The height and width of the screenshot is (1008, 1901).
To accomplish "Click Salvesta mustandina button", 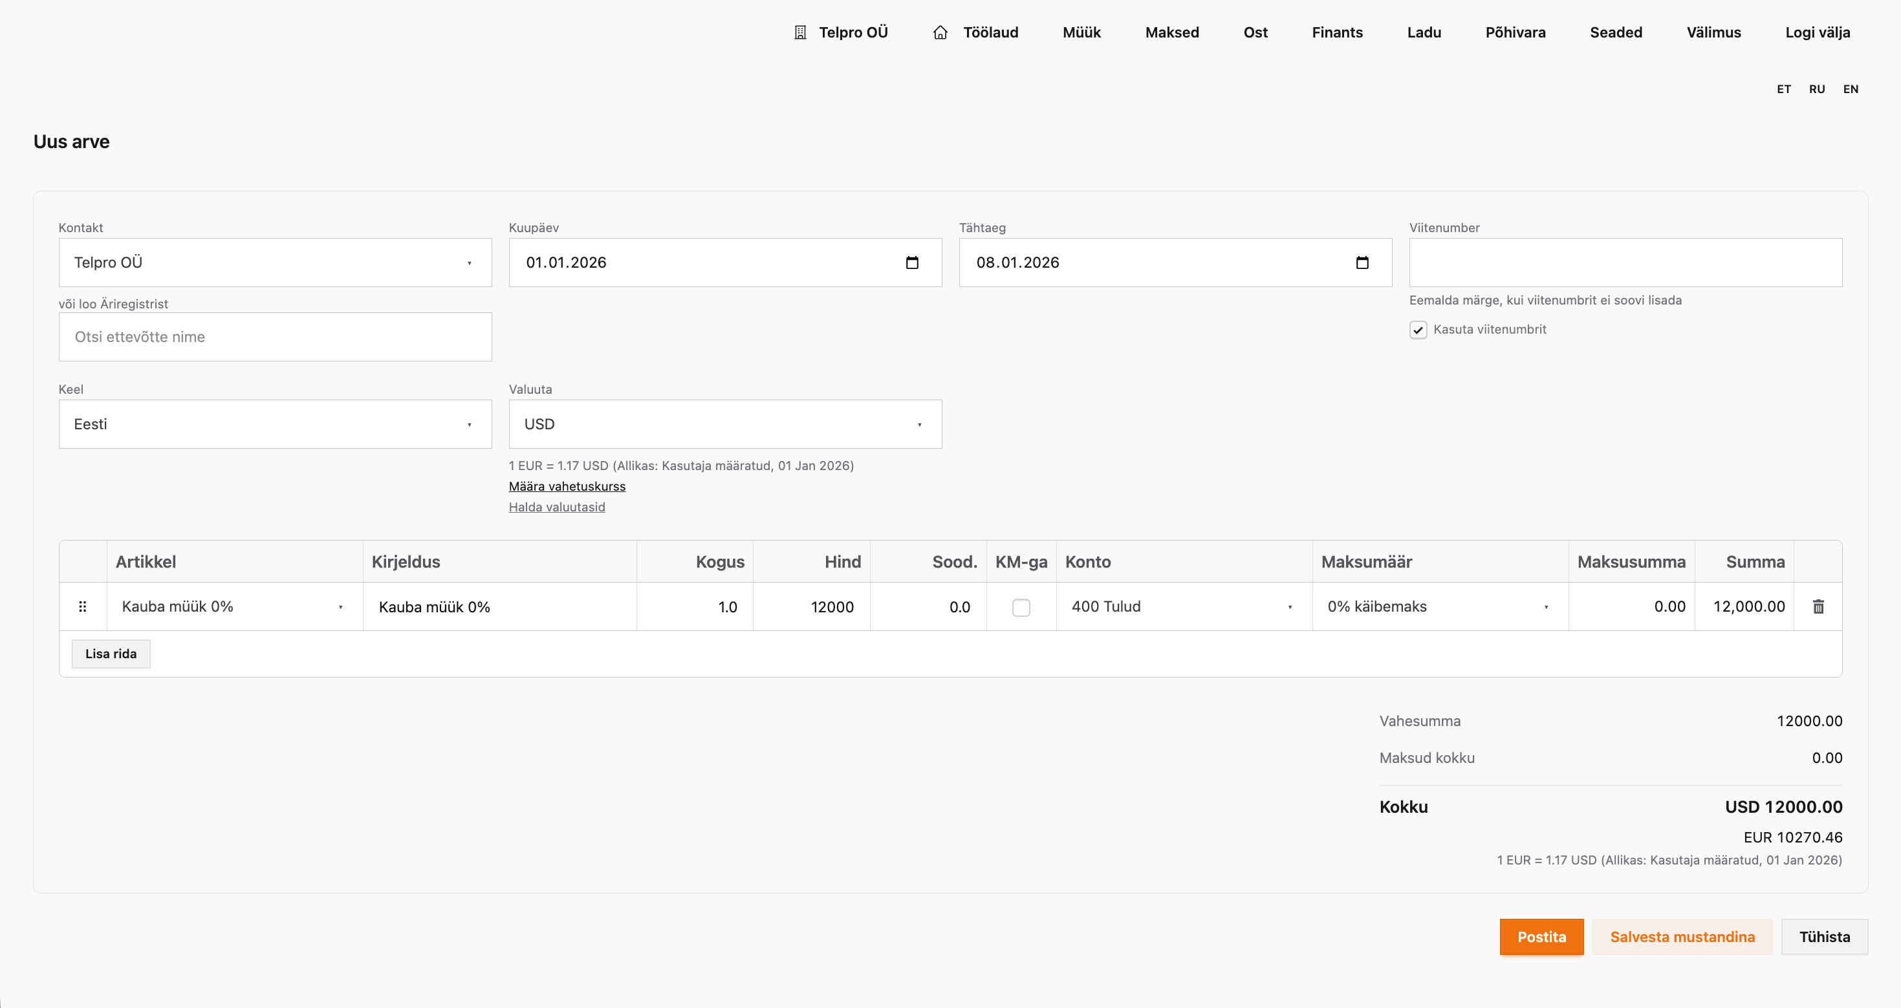I will point(1682,937).
